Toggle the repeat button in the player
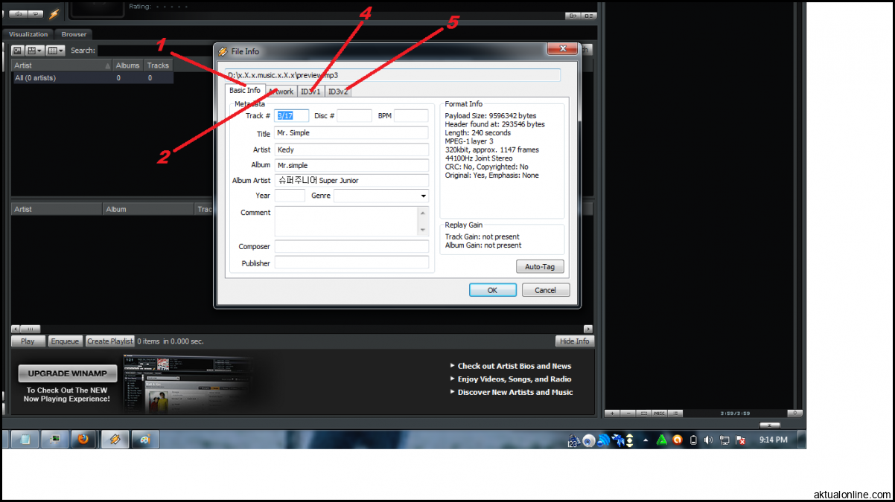Viewport: 895px width, 502px height. pos(35,14)
